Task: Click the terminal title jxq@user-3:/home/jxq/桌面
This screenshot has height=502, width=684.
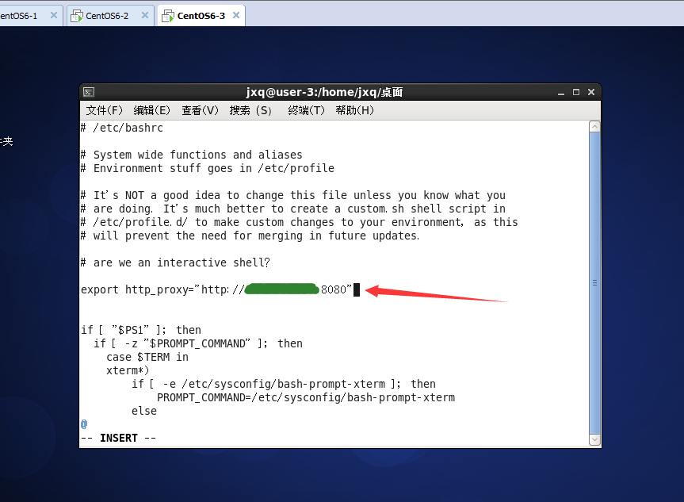Action: [324, 92]
